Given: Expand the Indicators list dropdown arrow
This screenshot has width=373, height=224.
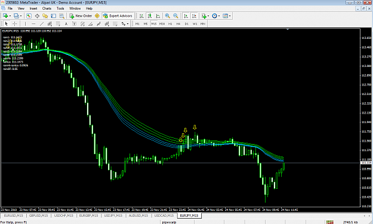Looking at the screenshot, I should pos(208,16).
